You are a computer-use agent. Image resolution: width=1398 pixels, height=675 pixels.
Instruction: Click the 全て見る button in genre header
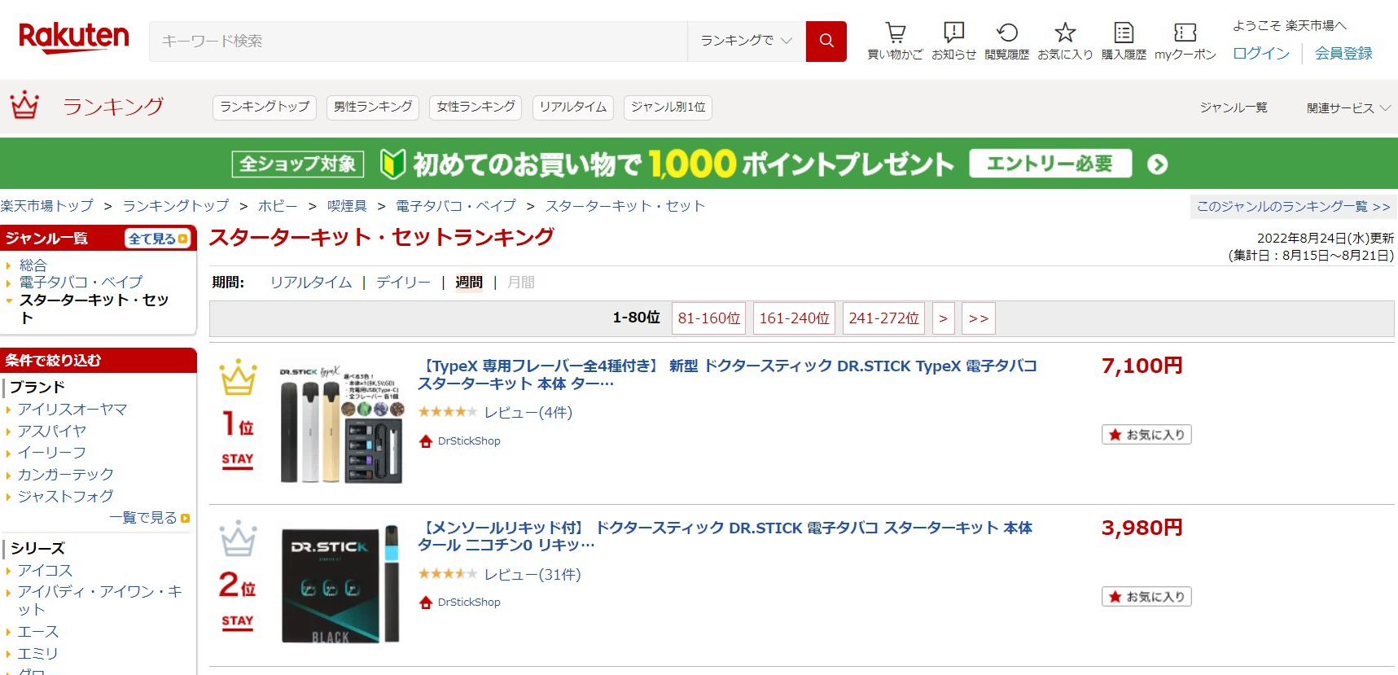(x=158, y=239)
